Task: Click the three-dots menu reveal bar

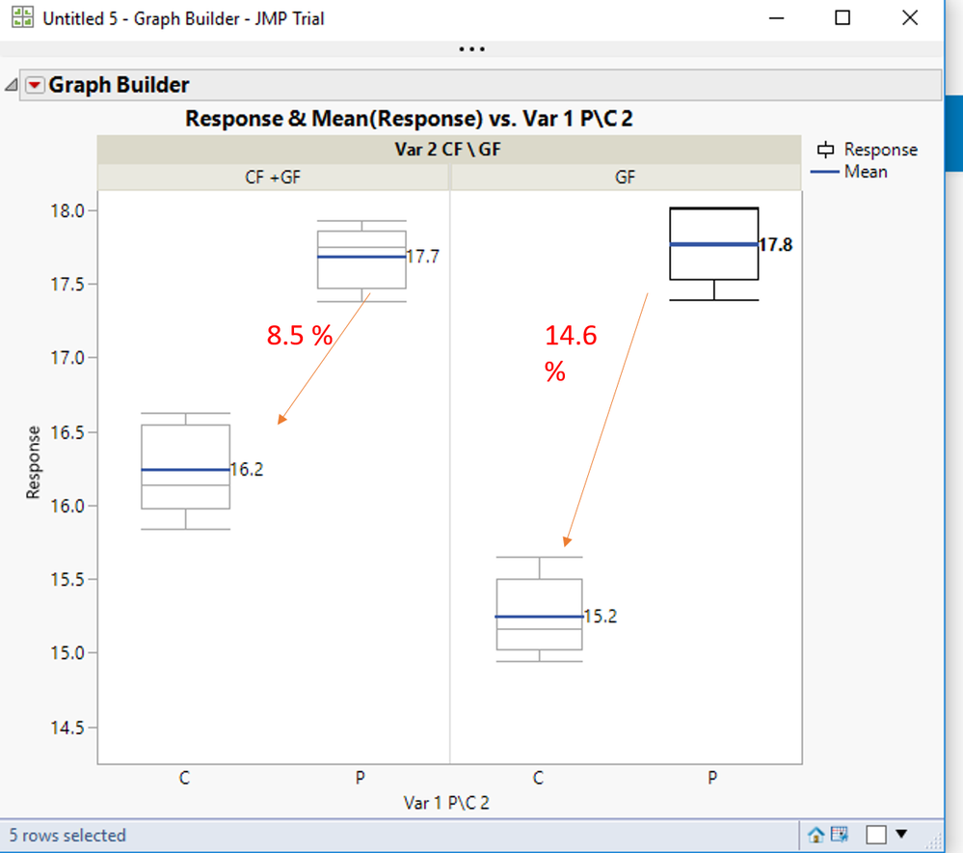Action: tap(471, 49)
